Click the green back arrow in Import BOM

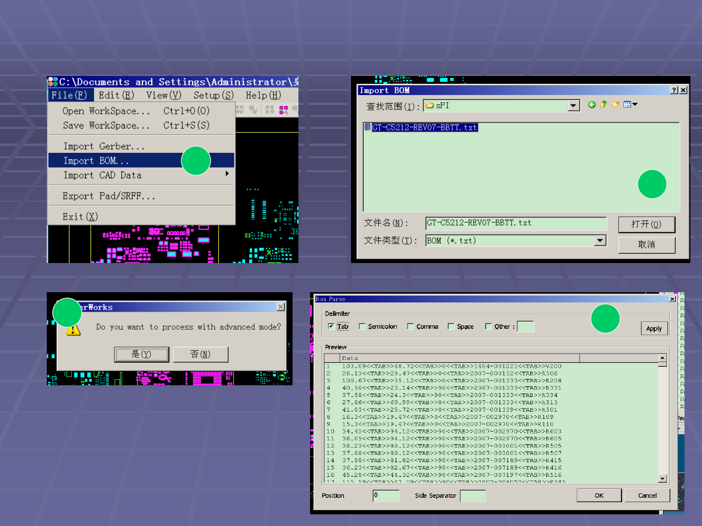[592, 105]
